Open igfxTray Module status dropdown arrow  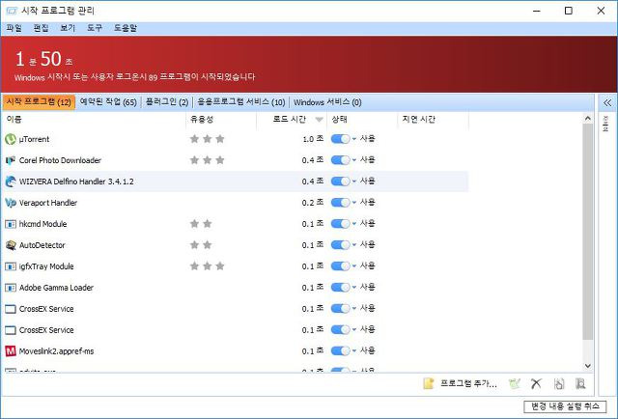354,266
